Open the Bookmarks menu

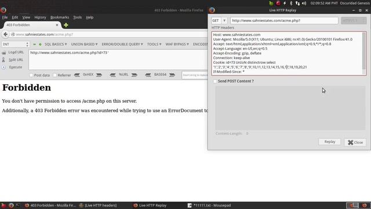(x=60, y=17)
